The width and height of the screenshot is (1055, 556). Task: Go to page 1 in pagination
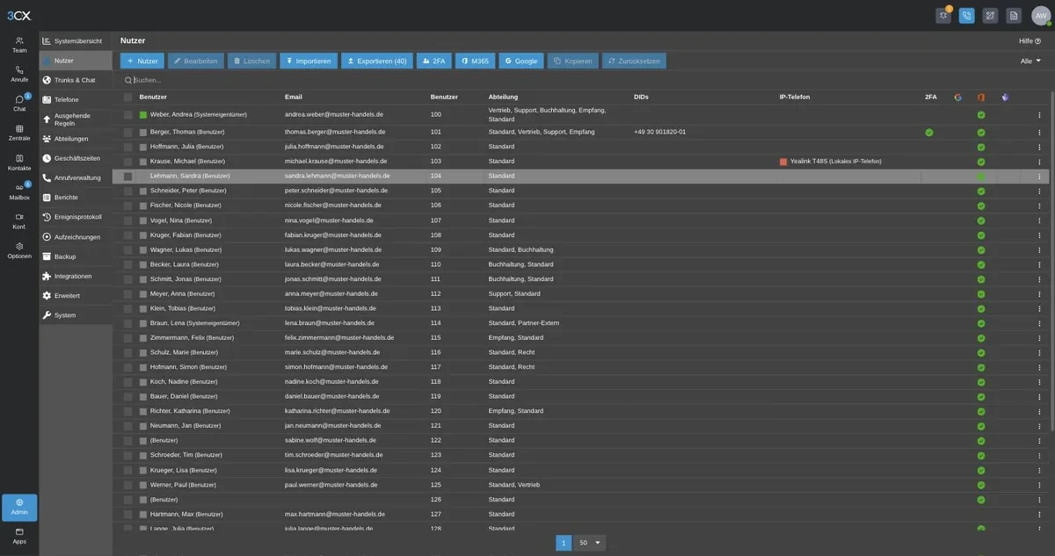pyautogui.click(x=564, y=543)
